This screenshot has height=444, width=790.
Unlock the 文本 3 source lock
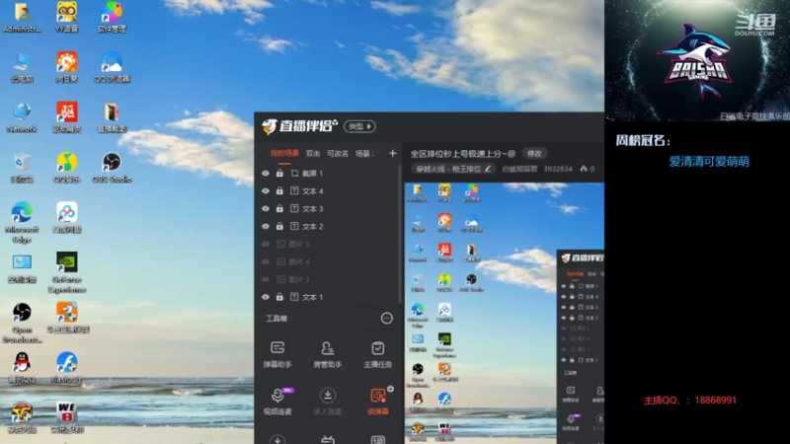[279, 208]
